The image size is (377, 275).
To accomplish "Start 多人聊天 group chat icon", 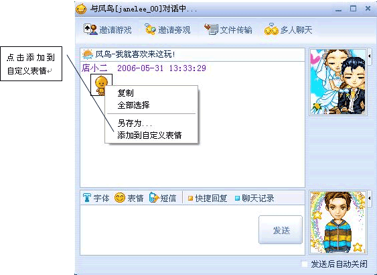I will coord(271,30).
